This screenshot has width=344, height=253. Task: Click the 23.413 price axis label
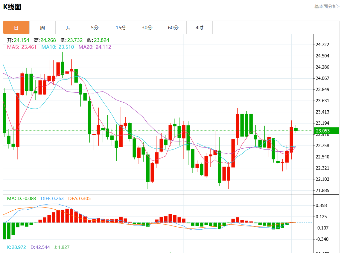coord(322,112)
